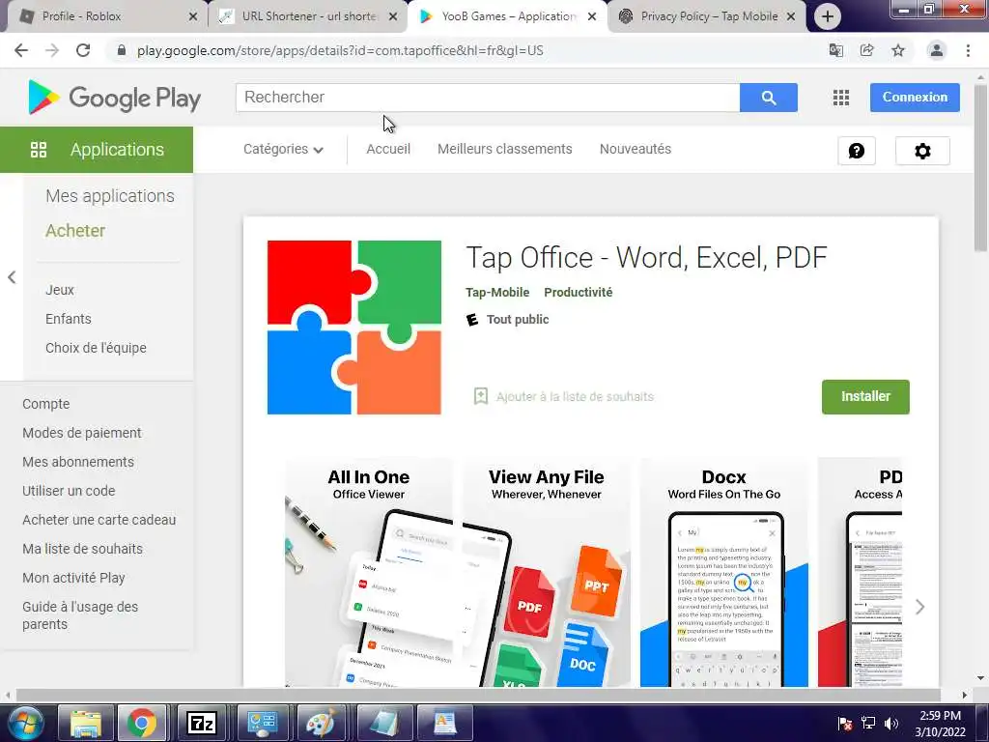This screenshot has height=742, width=989.
Task: Open the Chrome profile avatar icon
Action: (x=937, y=50)
